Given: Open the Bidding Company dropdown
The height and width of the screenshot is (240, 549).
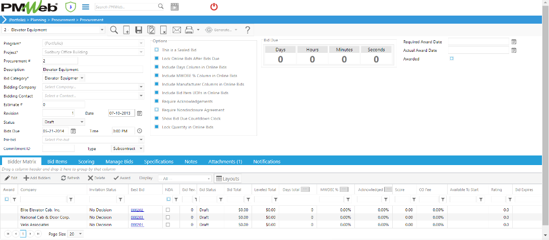Looking at the screenshot, I should 141,87.
